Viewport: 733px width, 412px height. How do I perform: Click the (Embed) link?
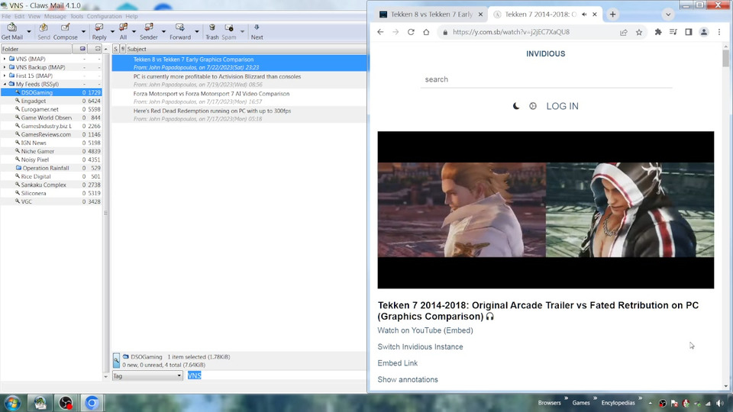458,330
